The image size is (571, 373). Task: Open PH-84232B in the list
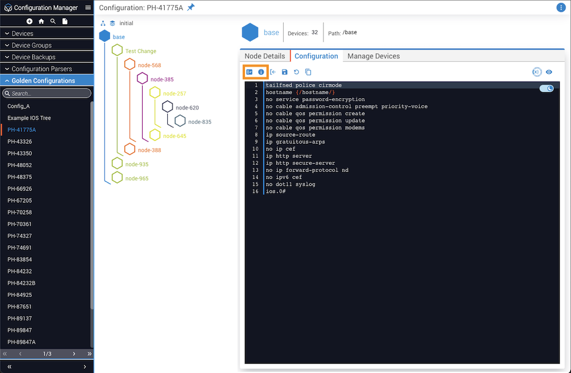click(21, 283)
